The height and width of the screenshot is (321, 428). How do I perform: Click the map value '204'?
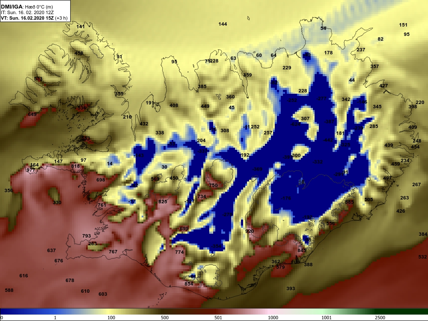(x=201, y=140)
